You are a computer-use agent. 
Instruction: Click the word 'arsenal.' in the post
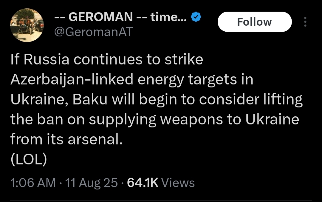pyautogui.click(x=95, y=139)
